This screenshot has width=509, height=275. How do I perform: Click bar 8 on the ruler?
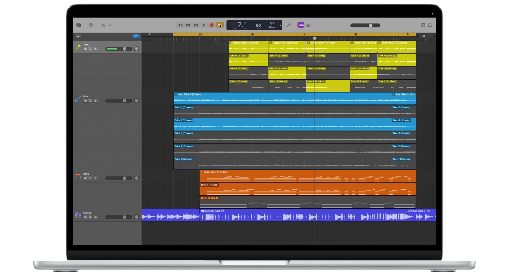click(356, 35)
